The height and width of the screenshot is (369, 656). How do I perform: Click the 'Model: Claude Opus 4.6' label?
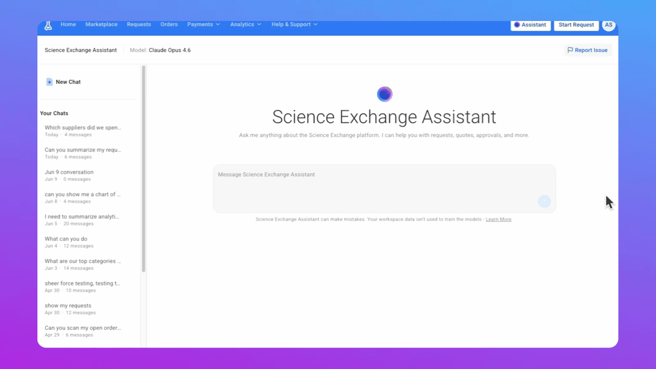tap(160, 50)
